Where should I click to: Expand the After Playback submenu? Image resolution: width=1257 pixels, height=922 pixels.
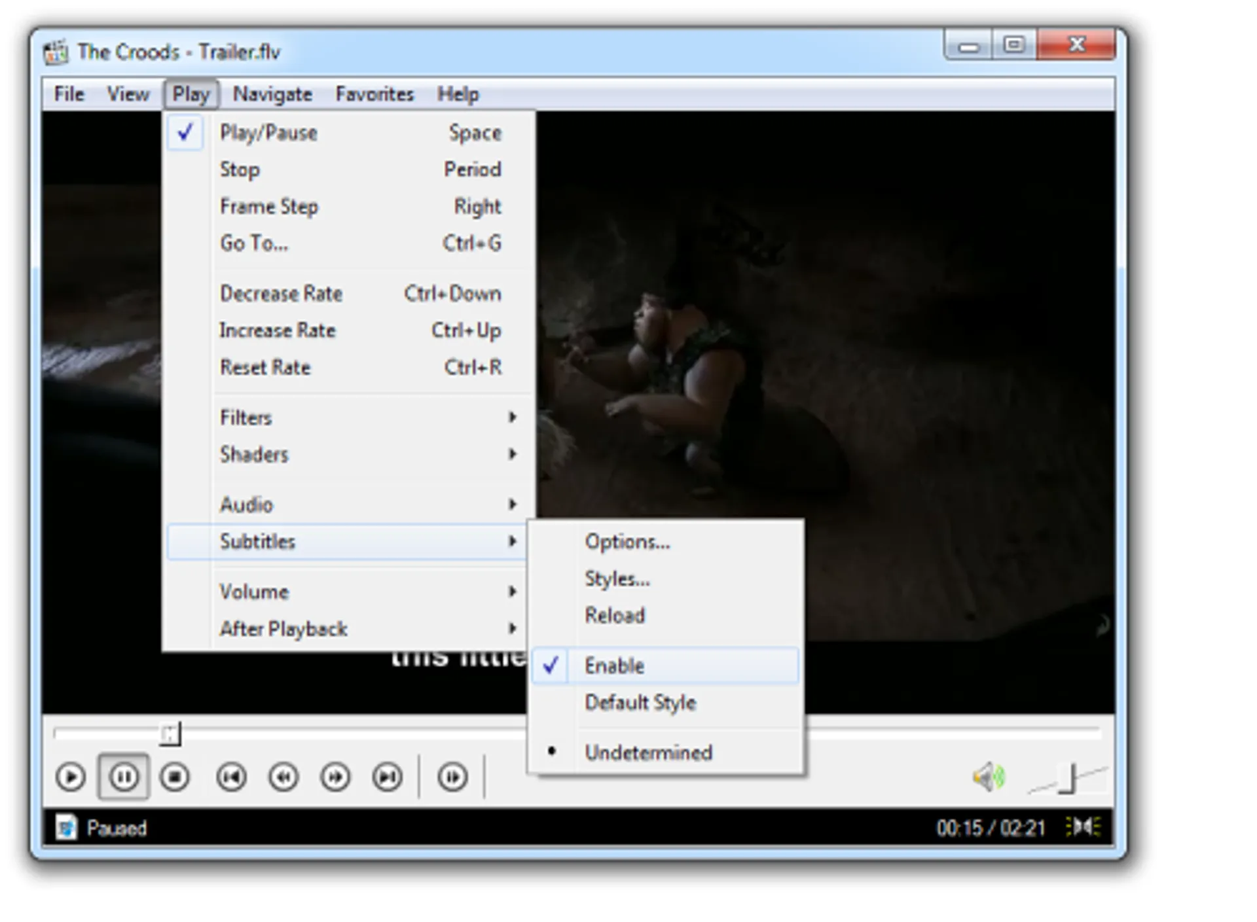283,628
